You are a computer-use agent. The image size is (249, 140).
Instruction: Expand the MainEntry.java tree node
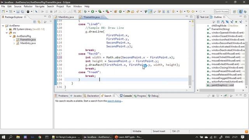14,43
